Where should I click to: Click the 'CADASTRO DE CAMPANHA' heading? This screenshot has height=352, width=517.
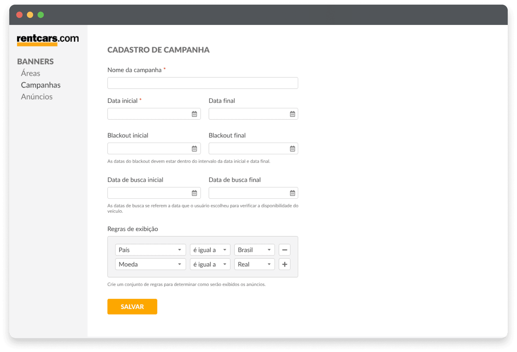(x=159, y=50)
